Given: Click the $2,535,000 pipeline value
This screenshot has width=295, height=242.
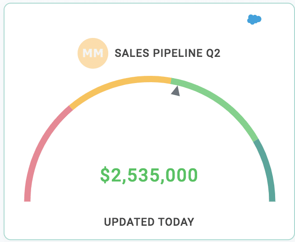Looking at the screenshot, I should 149,175.
